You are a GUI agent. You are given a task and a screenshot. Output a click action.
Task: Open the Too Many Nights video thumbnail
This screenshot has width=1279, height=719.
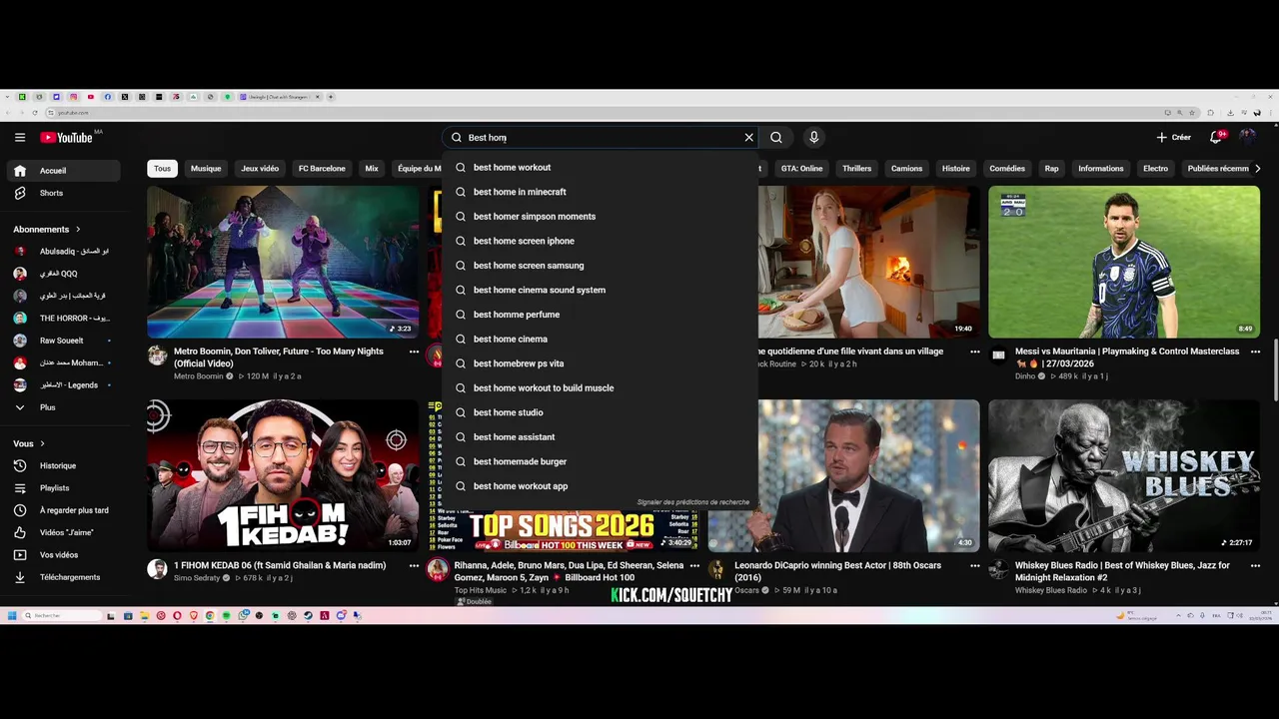pos(283,262)
